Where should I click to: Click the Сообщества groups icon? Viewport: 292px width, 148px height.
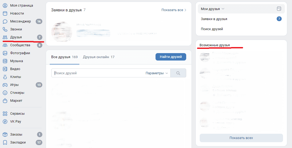pos(5,45)
